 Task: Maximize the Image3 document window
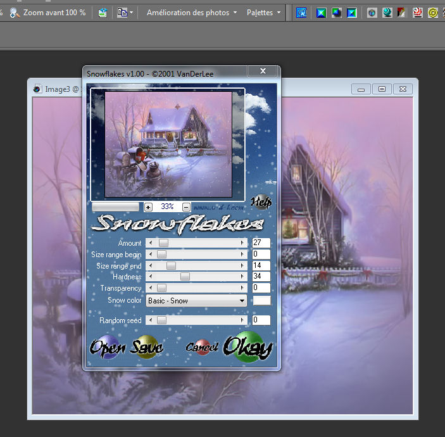pos(382,89)
